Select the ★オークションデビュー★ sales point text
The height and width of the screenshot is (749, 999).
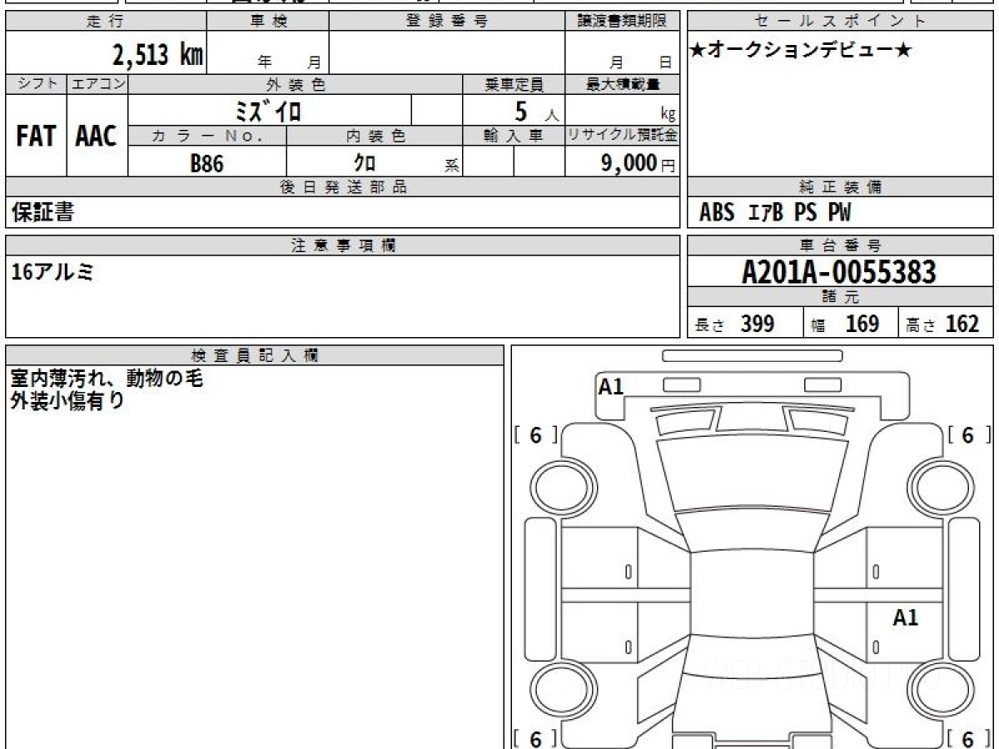tap(801, 51)
